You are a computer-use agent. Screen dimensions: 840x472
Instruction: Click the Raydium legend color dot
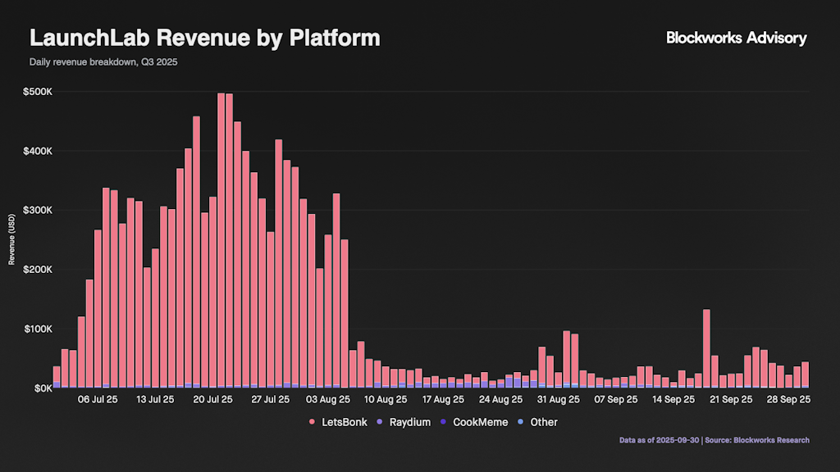click(x=379, y=422)
